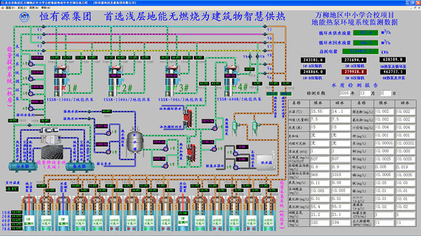Select the 3# monitoring well
This screenshot has width=421, height=236.
[x=183, y=214]
